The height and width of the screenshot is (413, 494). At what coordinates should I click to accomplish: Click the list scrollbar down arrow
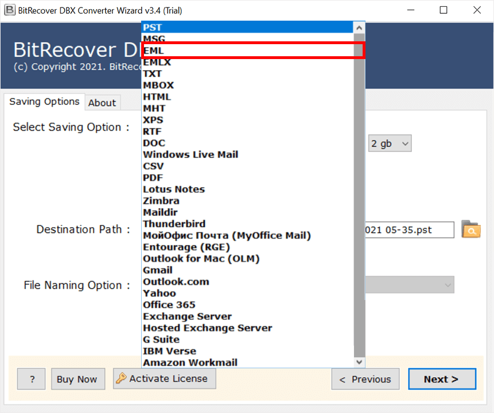pos(359,361)
